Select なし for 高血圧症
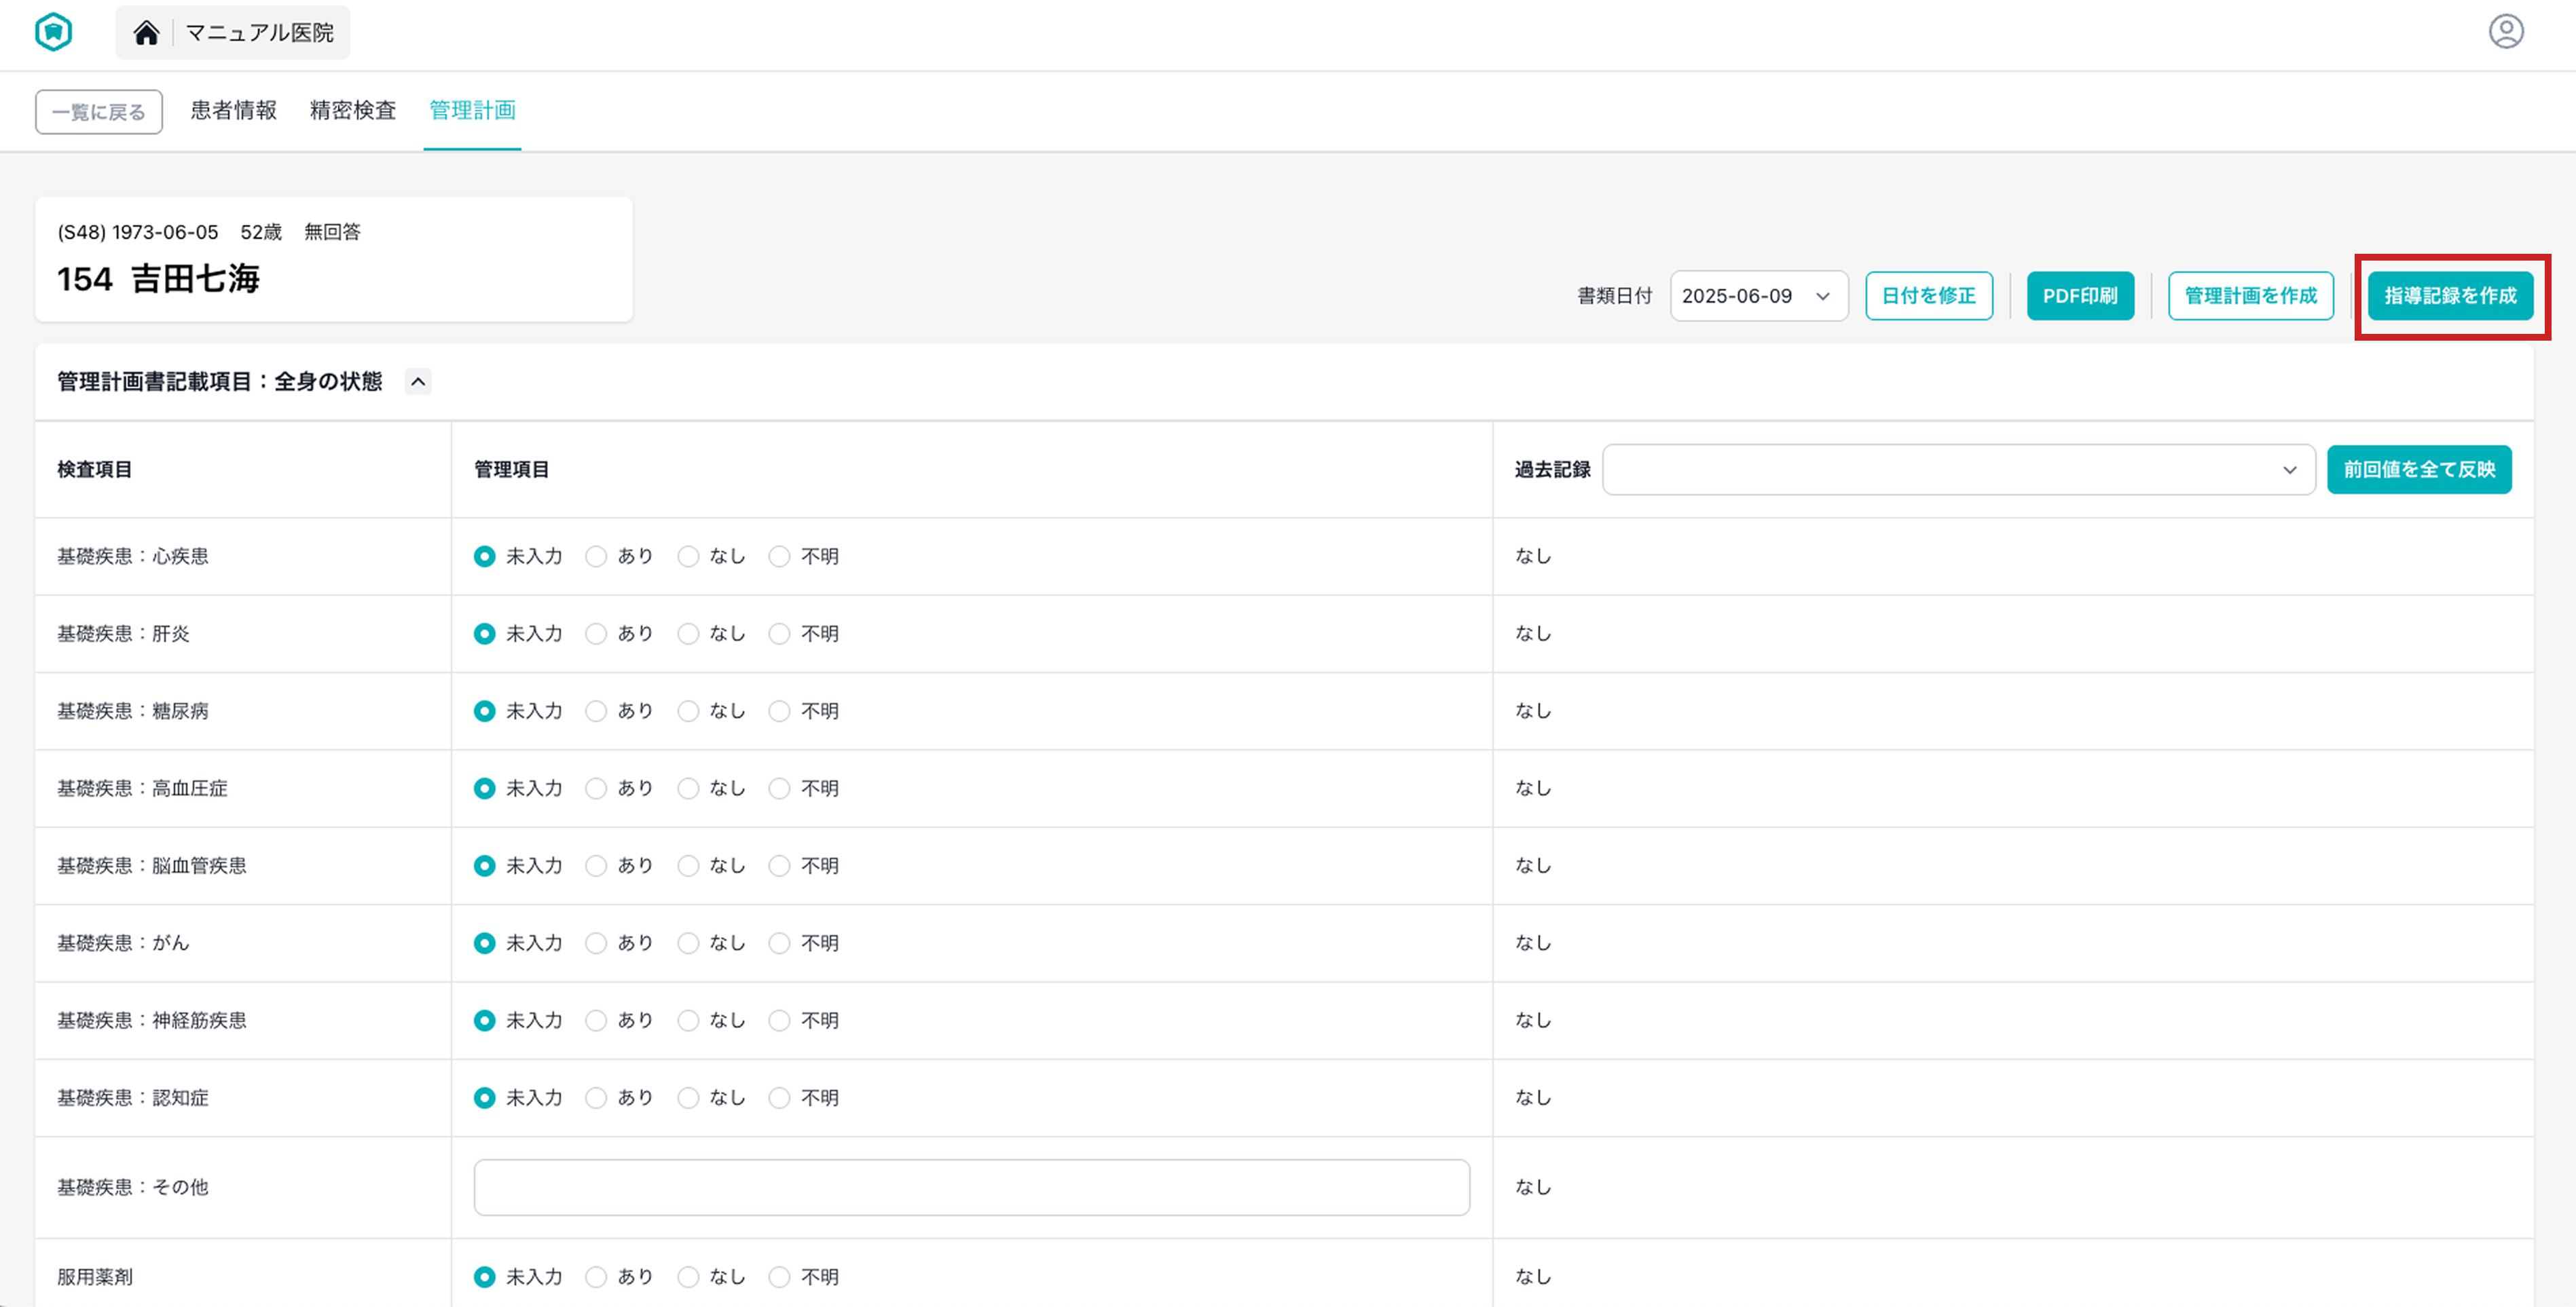The image size is (2576, 1307). tap(688, 789)
